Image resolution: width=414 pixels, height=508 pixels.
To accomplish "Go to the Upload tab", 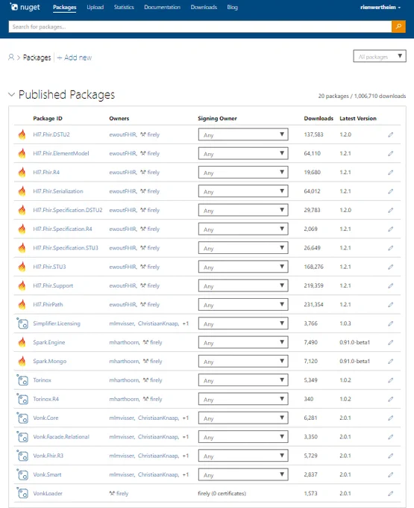I will pyautogui.click(x=95, y=7).
